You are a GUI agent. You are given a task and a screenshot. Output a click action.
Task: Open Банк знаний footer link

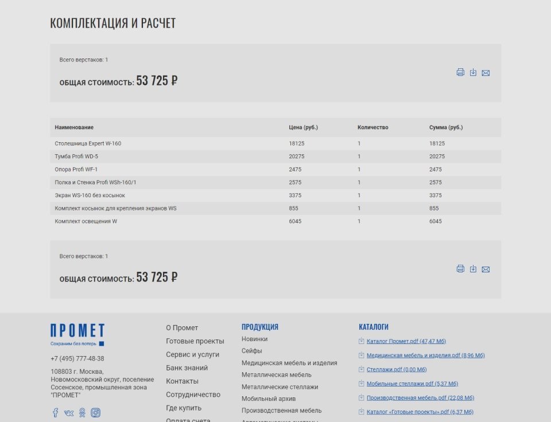click(187, 368)
